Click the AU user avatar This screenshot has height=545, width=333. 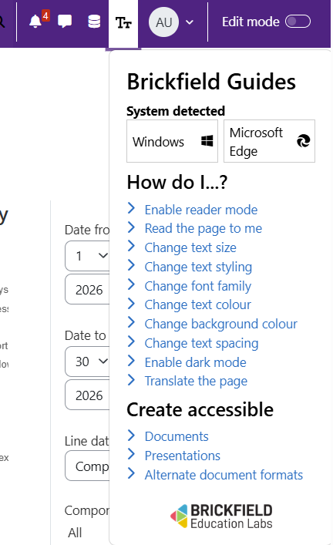pyautogui.click(x=163, y=22)
